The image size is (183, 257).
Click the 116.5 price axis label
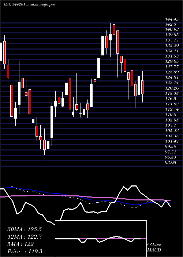(x=171, y=99)
